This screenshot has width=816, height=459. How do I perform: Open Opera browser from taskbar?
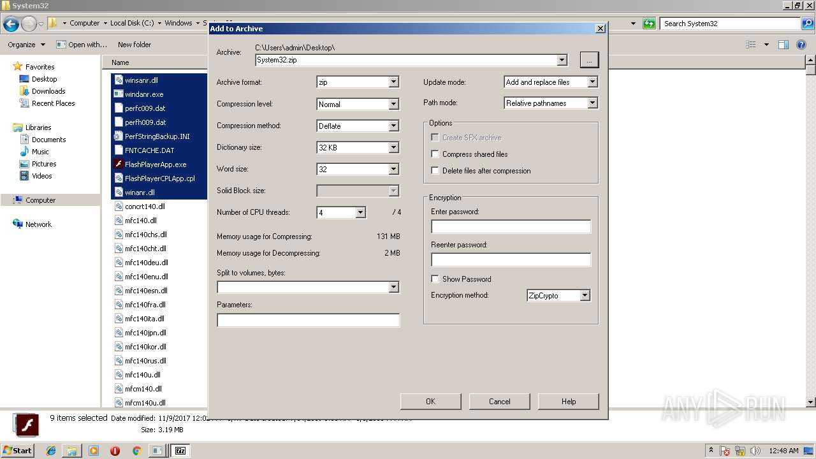pos(115,451)
